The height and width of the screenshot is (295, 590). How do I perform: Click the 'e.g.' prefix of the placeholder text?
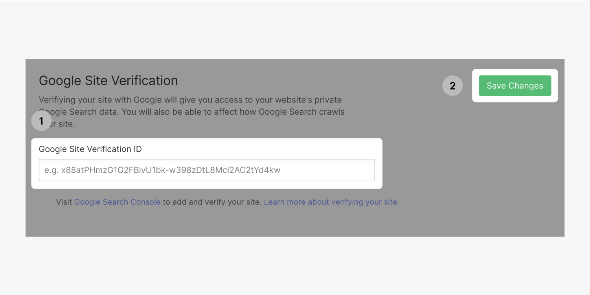coord(51,170)
